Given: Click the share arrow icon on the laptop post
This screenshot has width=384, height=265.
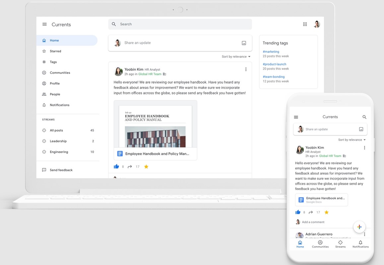Looking at the screenshot, I should coord(130,167).
